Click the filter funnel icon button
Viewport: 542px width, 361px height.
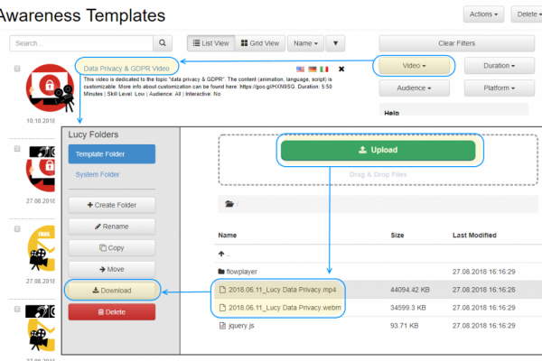[335, 42]
